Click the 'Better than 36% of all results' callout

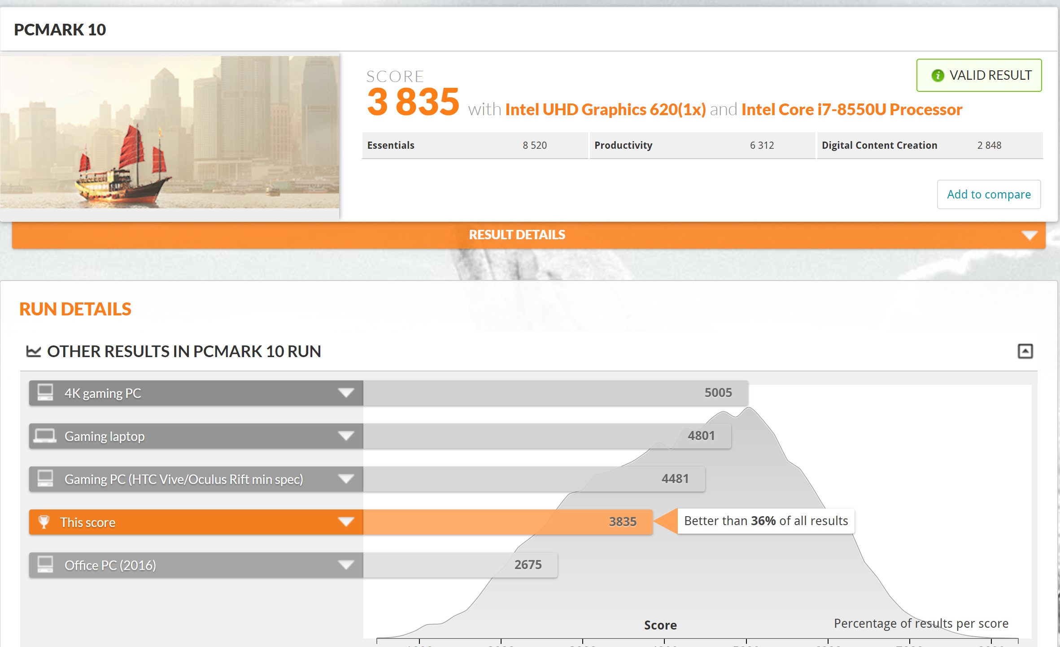[766, 521]
